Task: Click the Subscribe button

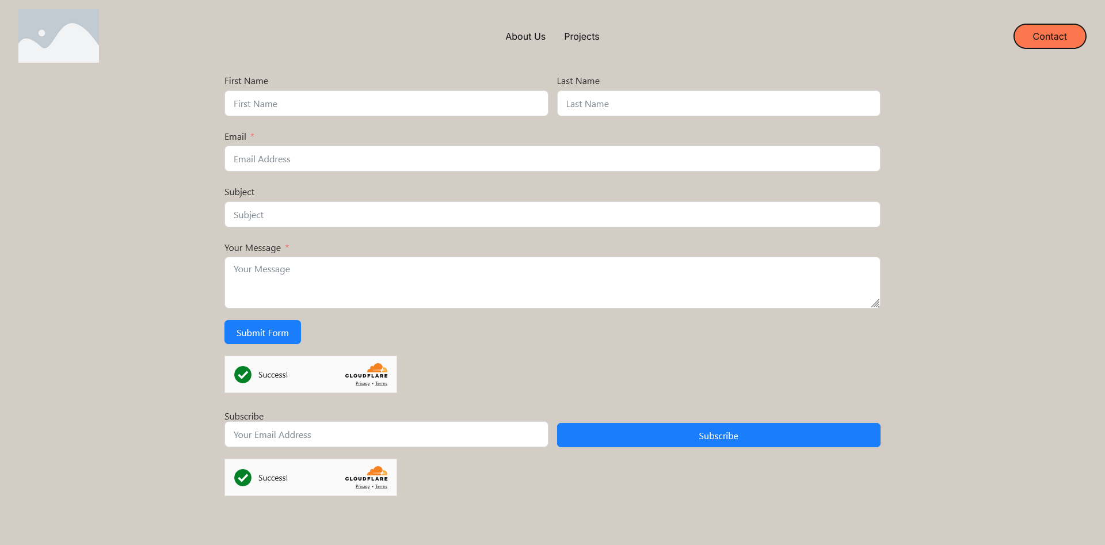Action: coord(718,435)
